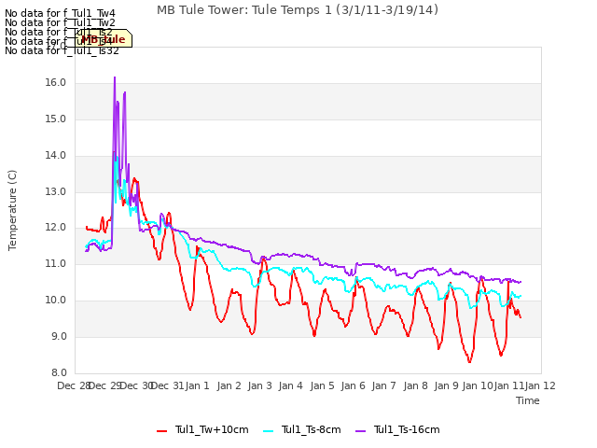The image size is (597, 448).
Task: Click the 'No data for f_Tul1_Tw2' message
Action: click(60, 22)
